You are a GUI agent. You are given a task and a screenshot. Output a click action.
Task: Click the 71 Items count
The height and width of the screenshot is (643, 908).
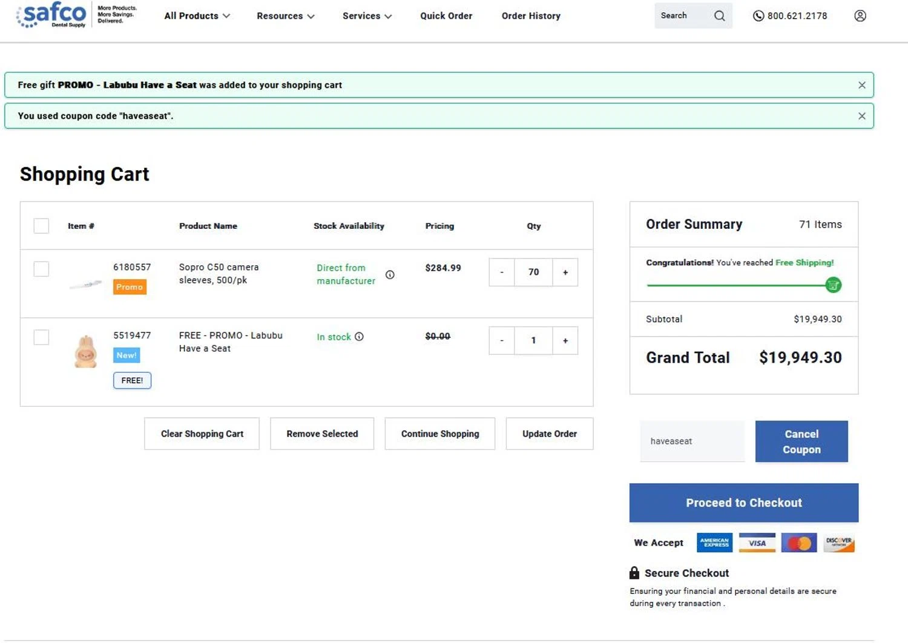[x=820, y=225]
